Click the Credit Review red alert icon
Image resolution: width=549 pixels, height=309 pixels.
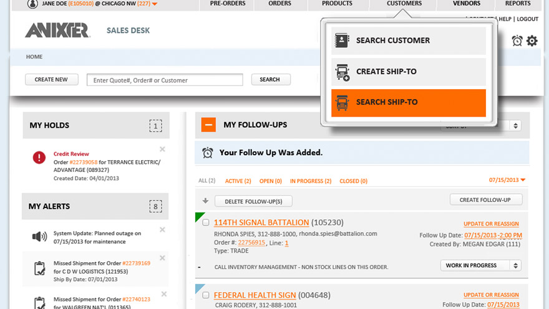tap(39, 158)
